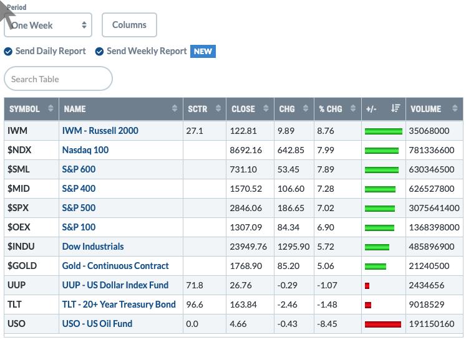The image size is (466, 340).
Task: Open the Period dropdown showing One Week
Action: pos(48,25)
